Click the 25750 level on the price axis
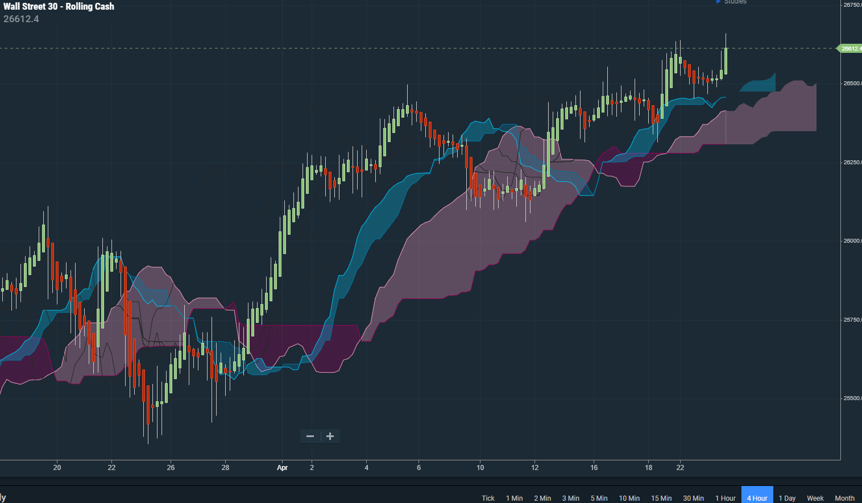This screenshot has width=862, height=503. coord(852,320)
